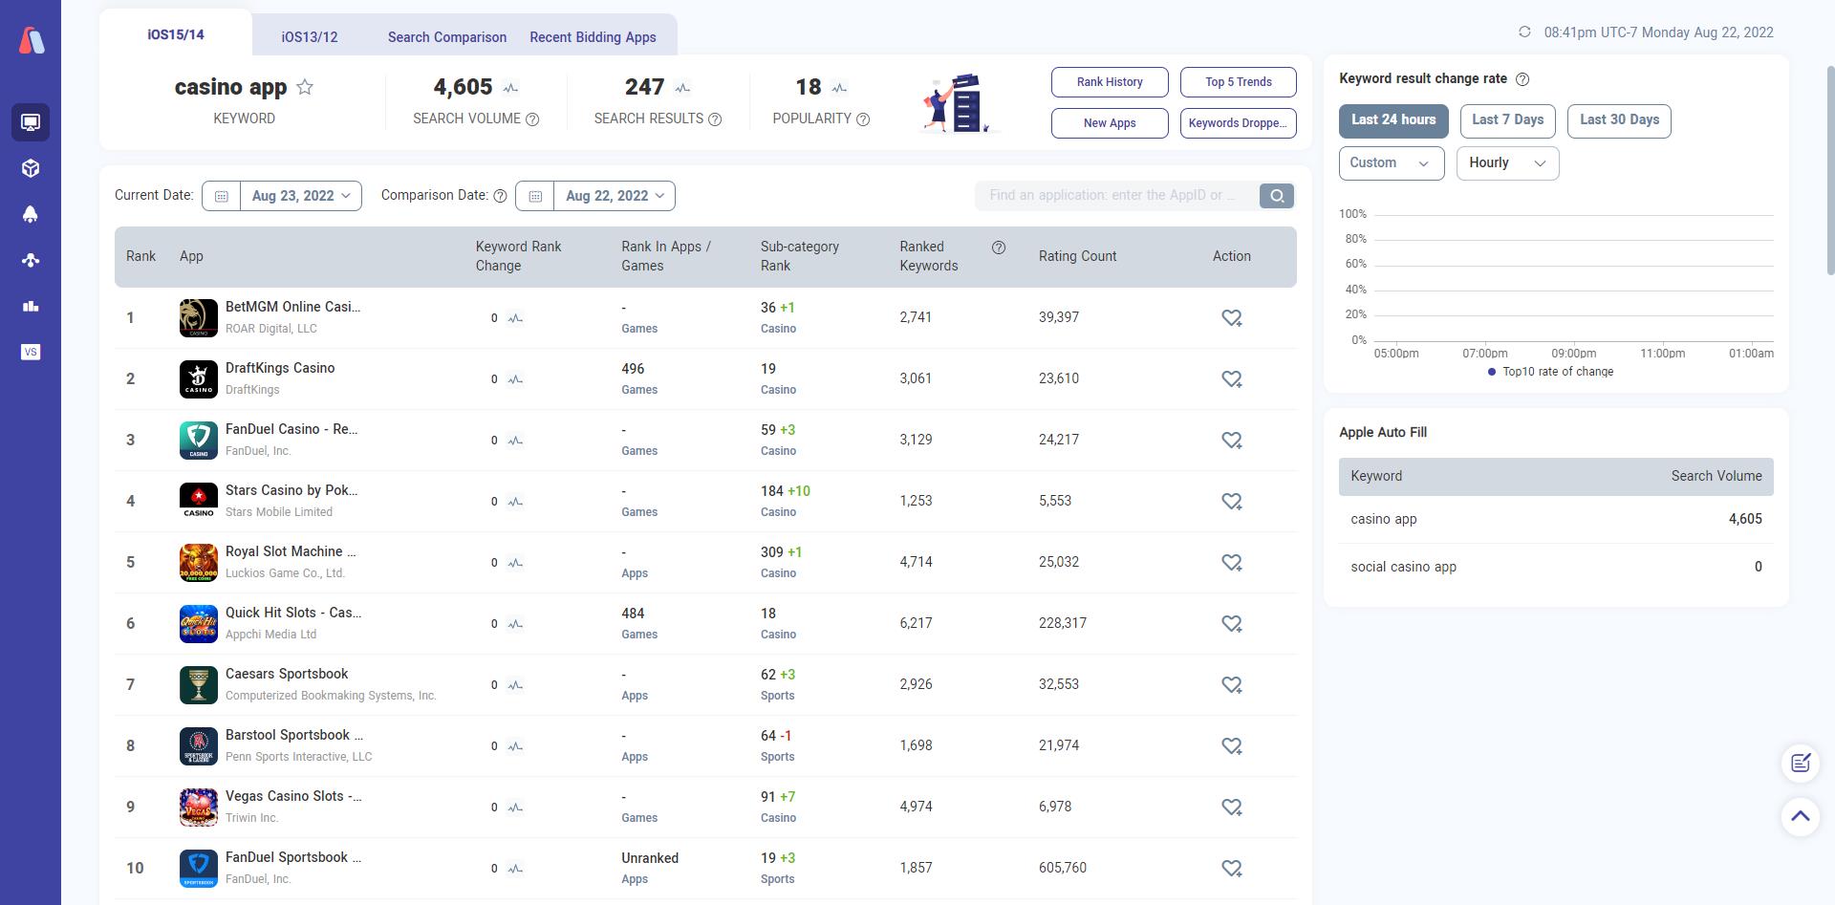Click the Rating Count column header
The image size is (1835, 905).
point(1077,257)
